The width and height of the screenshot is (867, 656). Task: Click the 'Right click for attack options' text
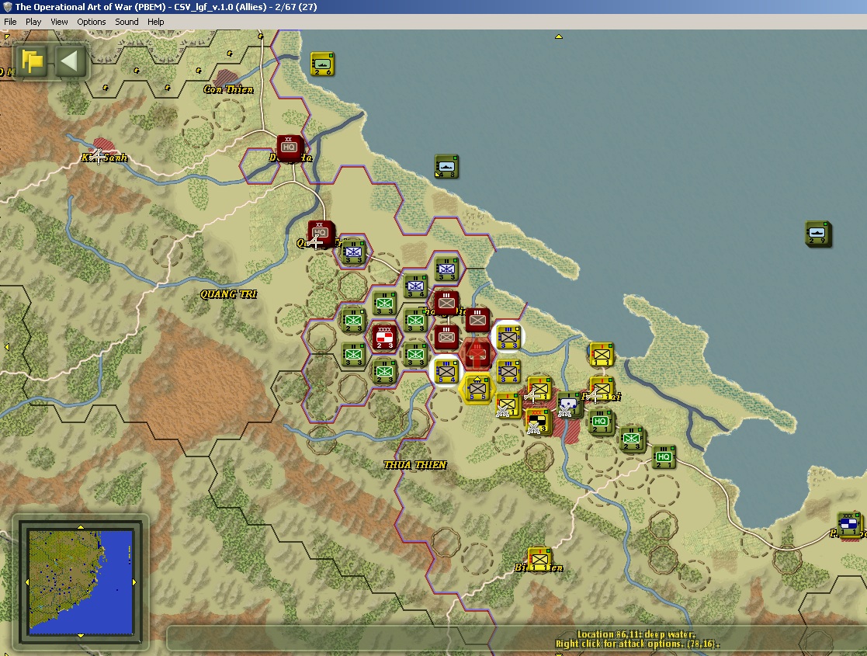pos(619,644)
